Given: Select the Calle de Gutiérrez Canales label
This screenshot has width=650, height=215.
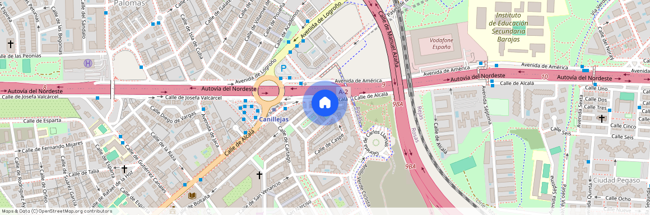Looking at the screenshot, I should [x=146, y=170].
